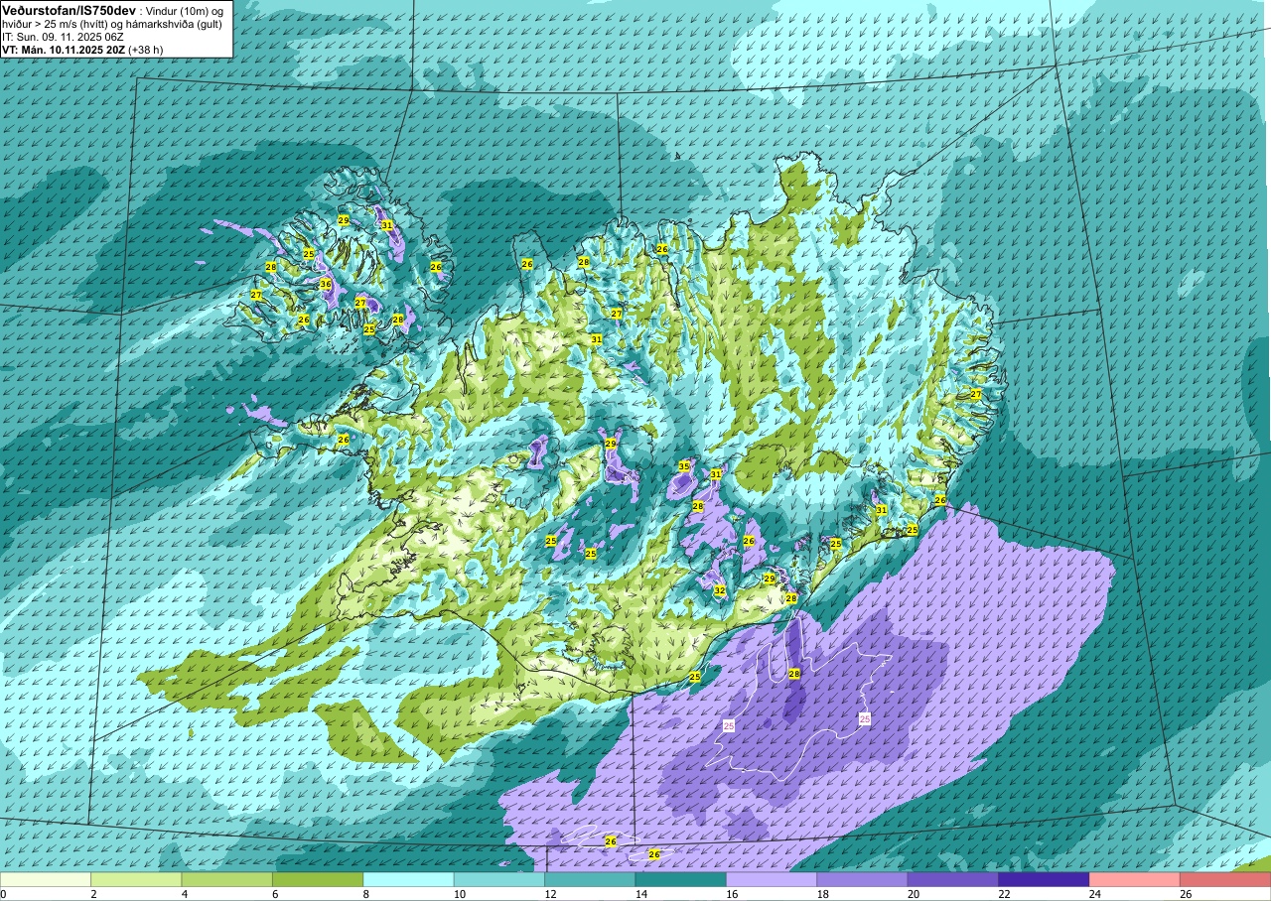Click the yellow gust label 35
1271x901 pixels.
coord(684,466)
